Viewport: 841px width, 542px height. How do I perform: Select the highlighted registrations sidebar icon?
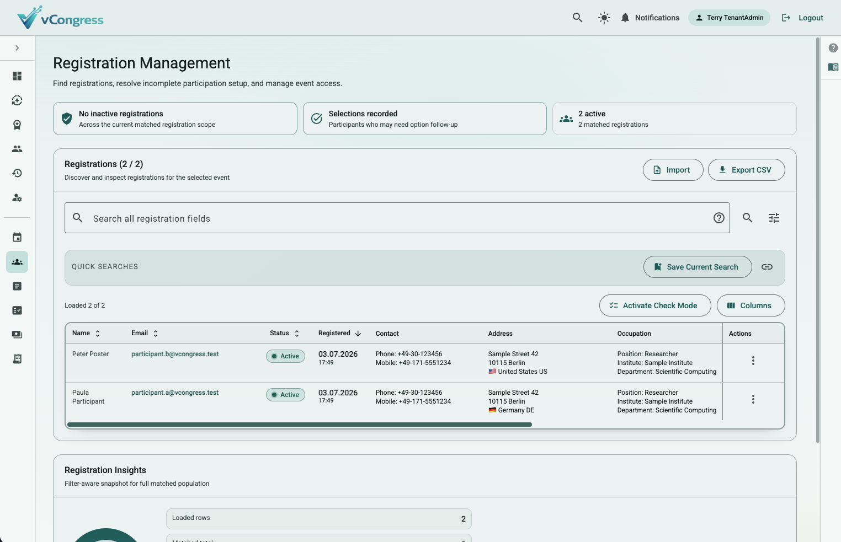[x=17, y=262]
